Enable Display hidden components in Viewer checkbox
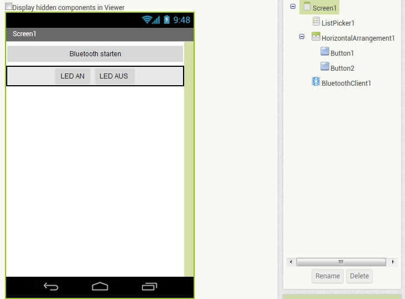The height and width of the screenshot is (299, 405). coord(8,7)
